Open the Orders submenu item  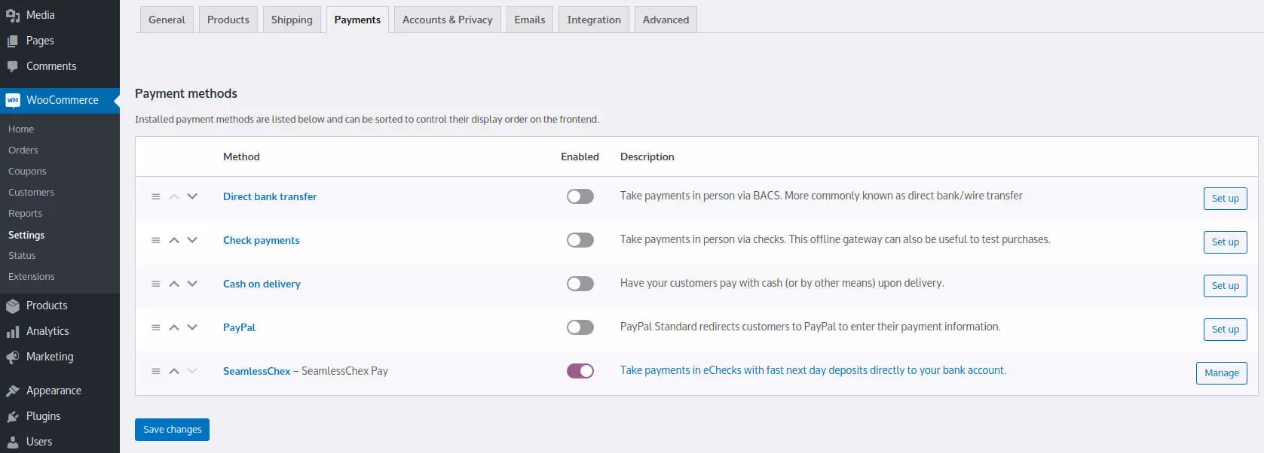23,150
